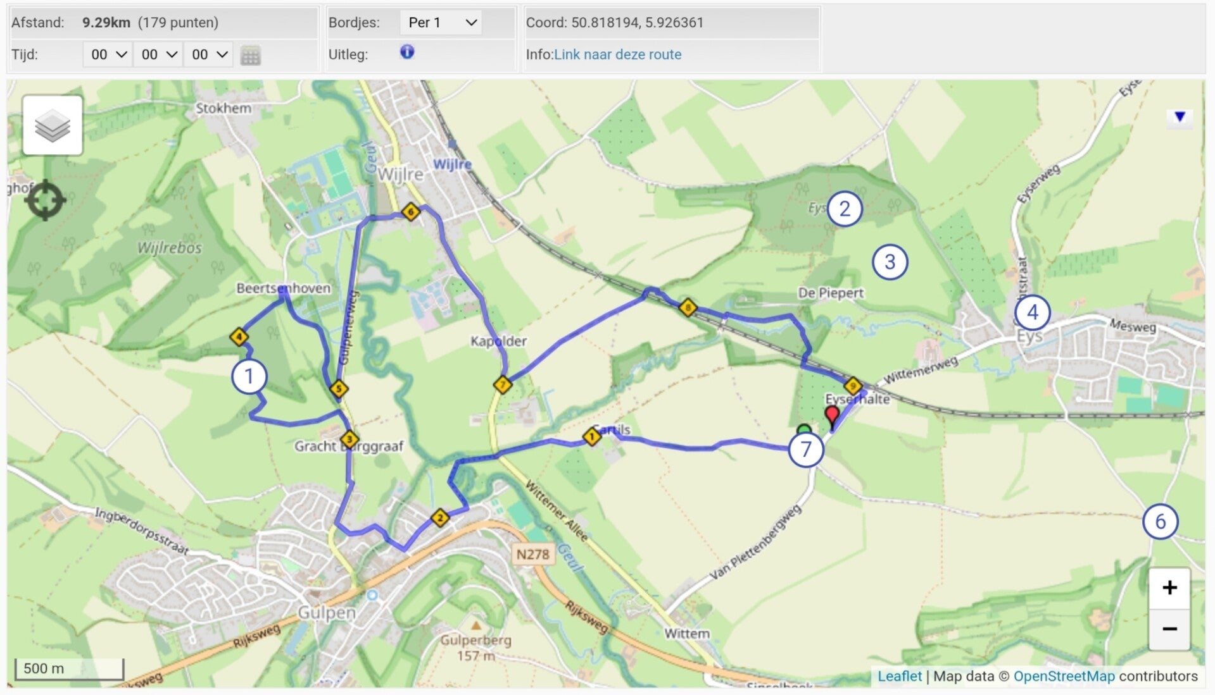Click the locate-me crosshair icon
Screen dimensions: 1215x695
click(45, 200)
